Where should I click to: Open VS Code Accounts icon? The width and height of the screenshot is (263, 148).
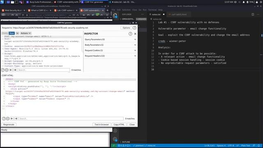pos(115,130)
